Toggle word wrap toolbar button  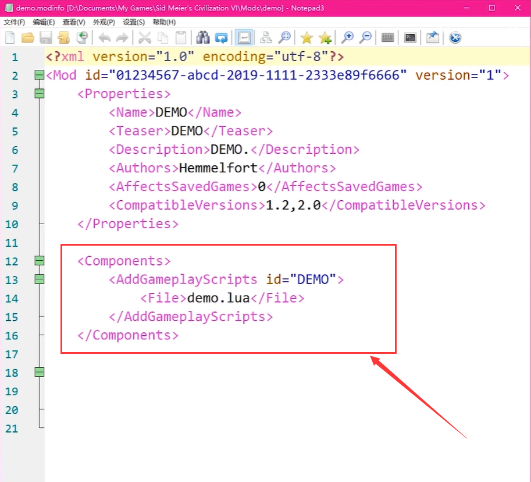[244, 38]
